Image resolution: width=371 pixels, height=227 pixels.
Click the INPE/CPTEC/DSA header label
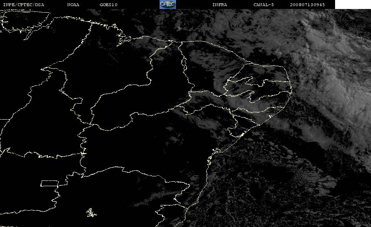[23, 4]
